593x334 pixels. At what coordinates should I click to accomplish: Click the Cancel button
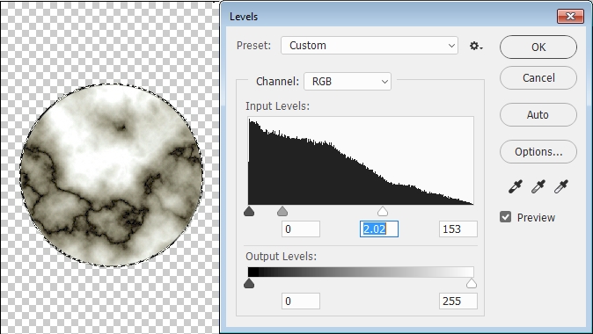tap(538, 78)
